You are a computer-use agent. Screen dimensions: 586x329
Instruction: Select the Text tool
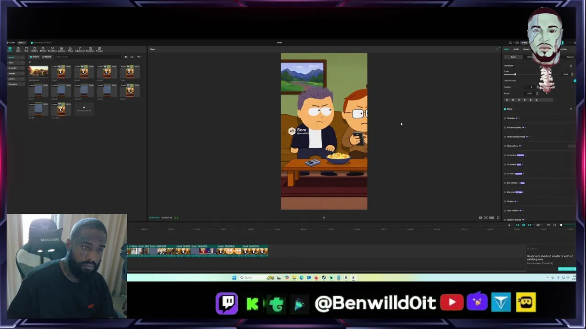[x=26, y=49]
